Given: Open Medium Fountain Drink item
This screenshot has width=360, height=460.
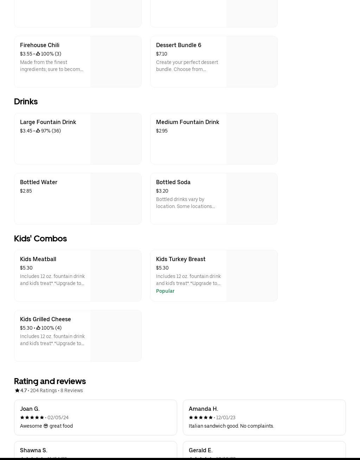Looking at the screenshot, I should pyautogui.click(x=187, y=122).
